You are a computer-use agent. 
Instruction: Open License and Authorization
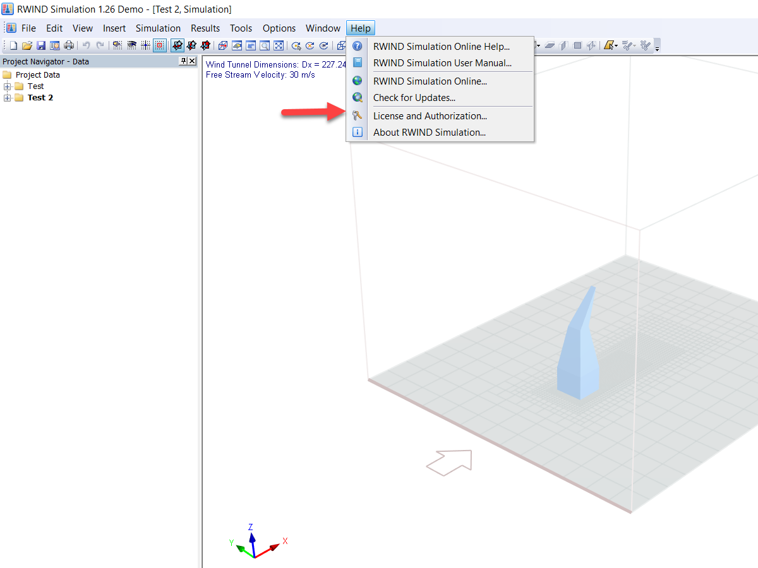tap(440, 115)
